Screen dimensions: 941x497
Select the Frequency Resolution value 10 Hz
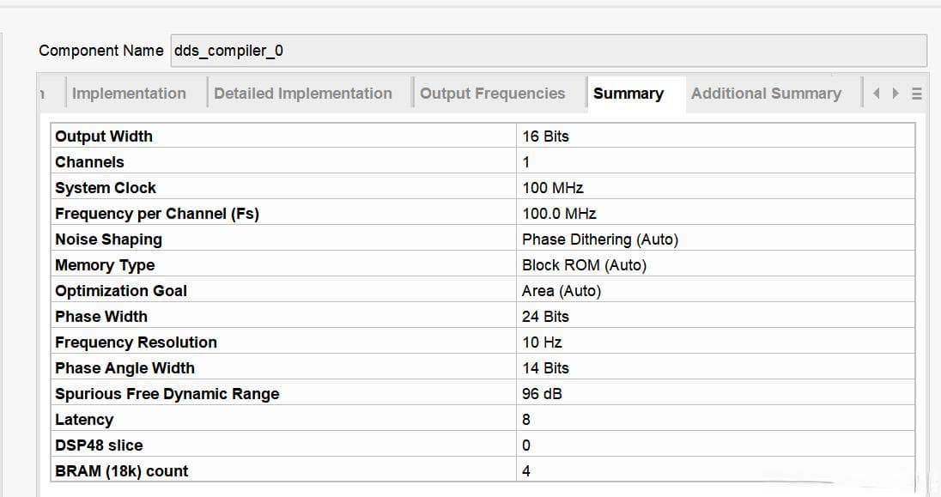coord(542,342)
